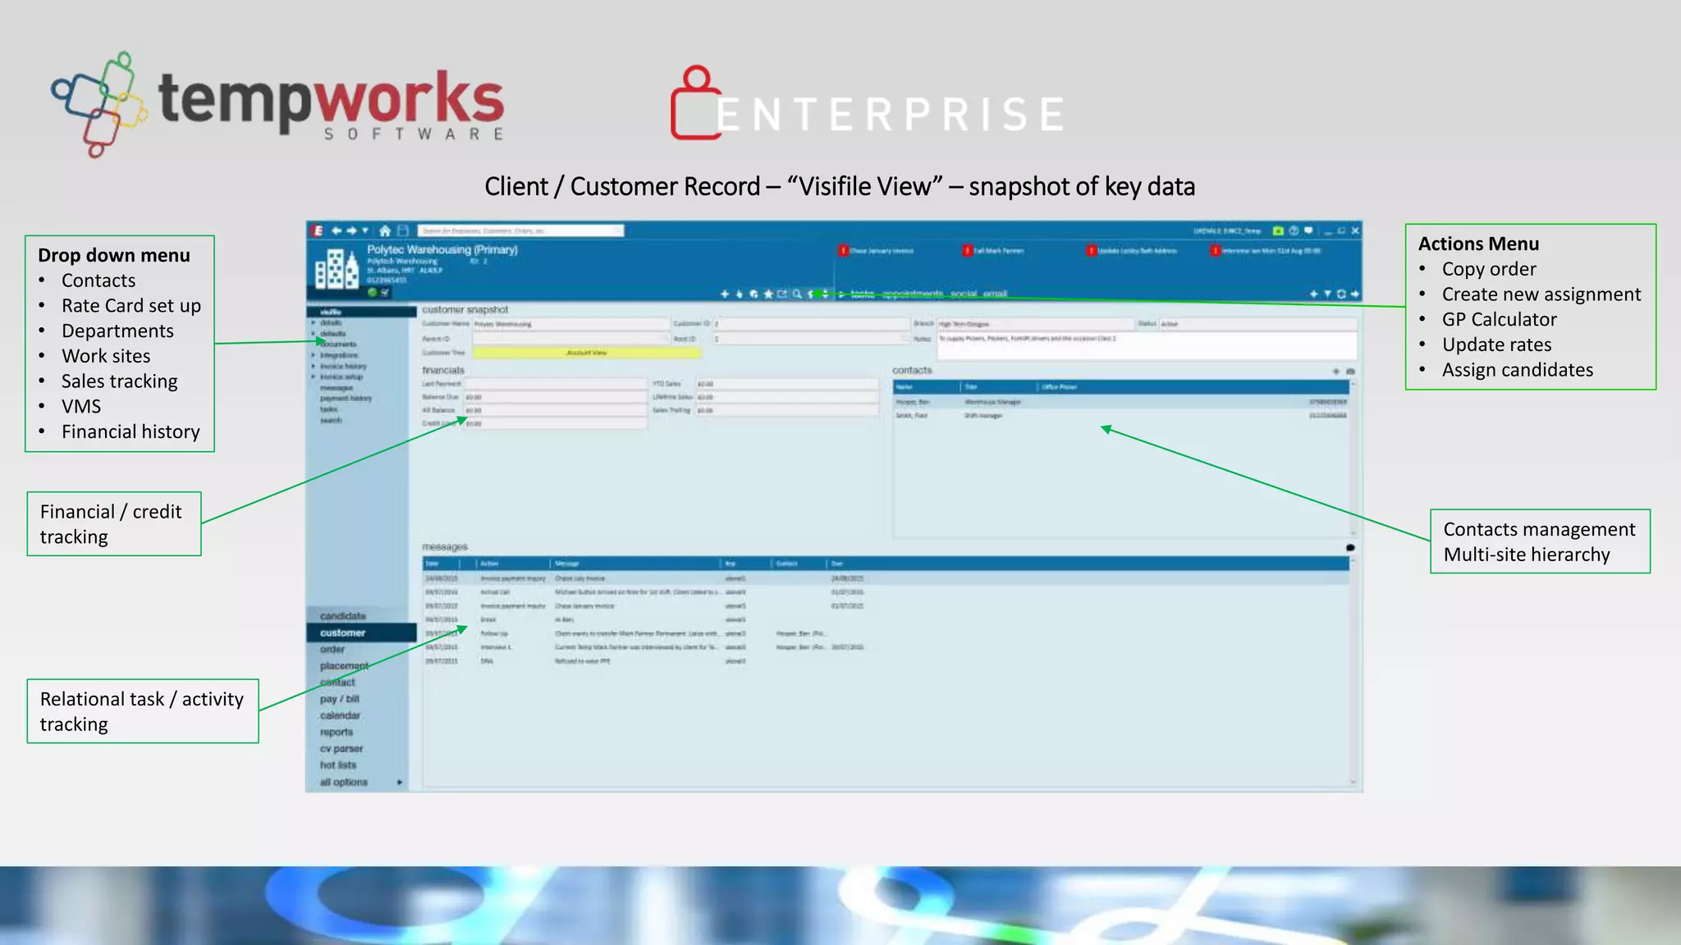Select the first row in messages table
Viewport: 1681px width, 945px height.
click(x=886, y=578)
